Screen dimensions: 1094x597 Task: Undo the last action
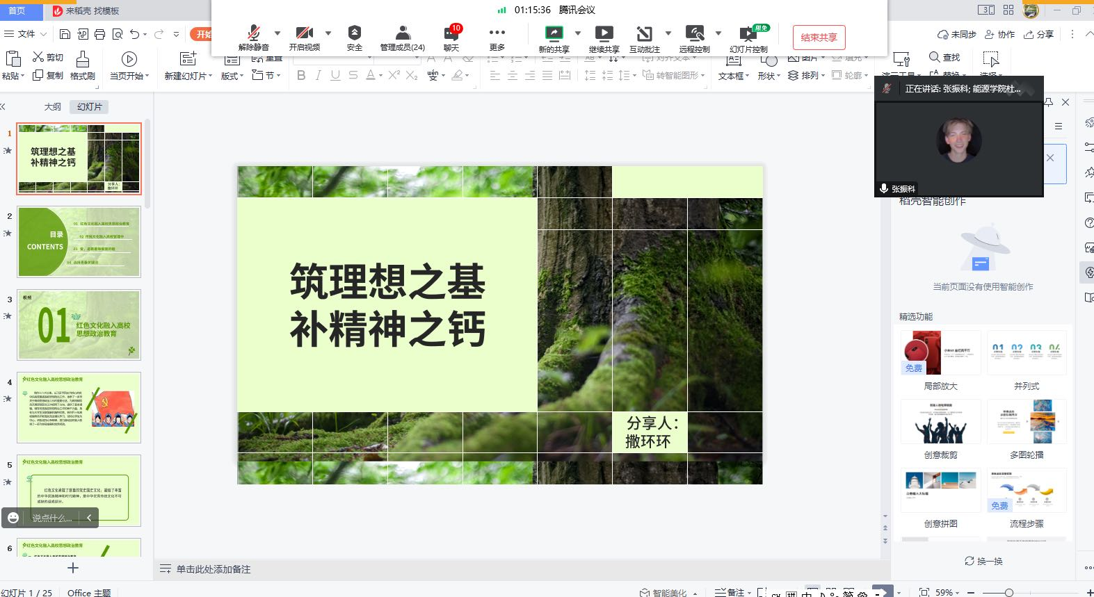tap(135, 33)
